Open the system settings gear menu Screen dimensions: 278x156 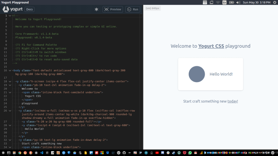(x=275, y=2)
